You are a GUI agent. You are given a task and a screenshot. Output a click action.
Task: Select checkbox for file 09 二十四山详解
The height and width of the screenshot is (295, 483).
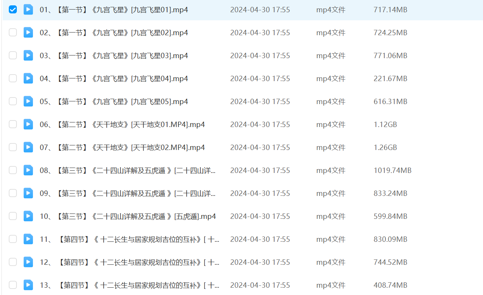pos(13,193)
